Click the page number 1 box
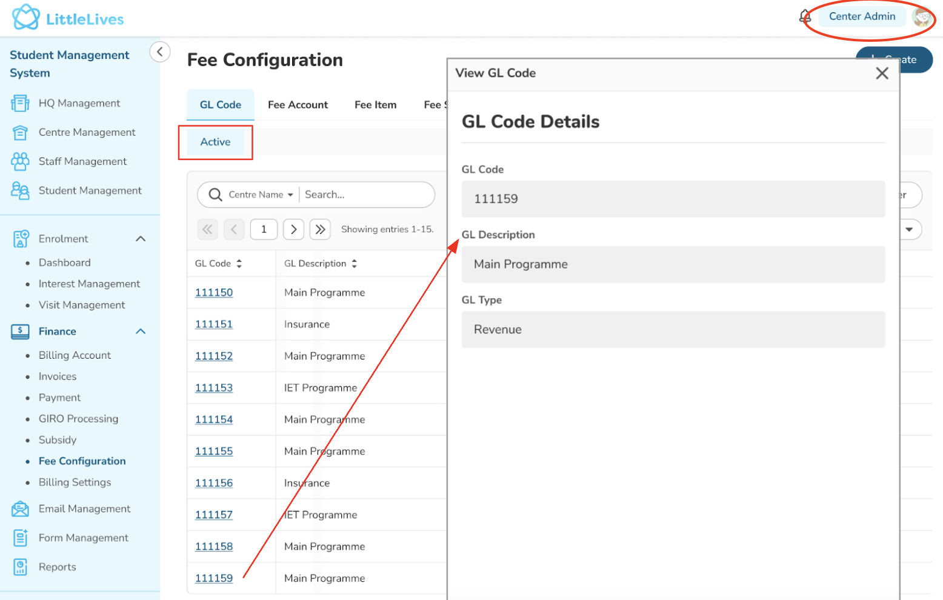 pos(264,229)
